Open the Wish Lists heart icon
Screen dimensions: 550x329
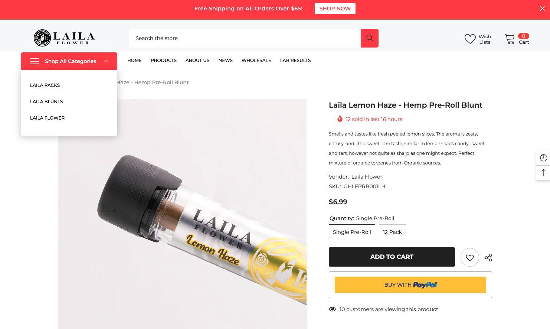point(470,39)
